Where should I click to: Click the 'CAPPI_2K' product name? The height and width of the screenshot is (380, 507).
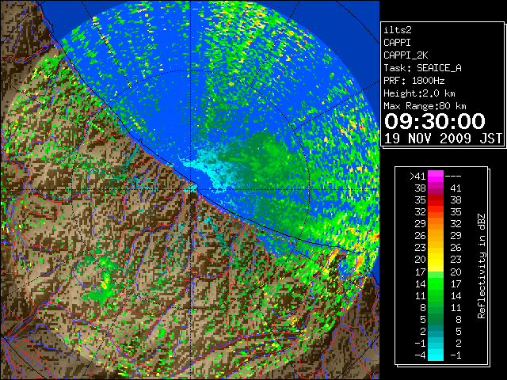tap(406, 55)
